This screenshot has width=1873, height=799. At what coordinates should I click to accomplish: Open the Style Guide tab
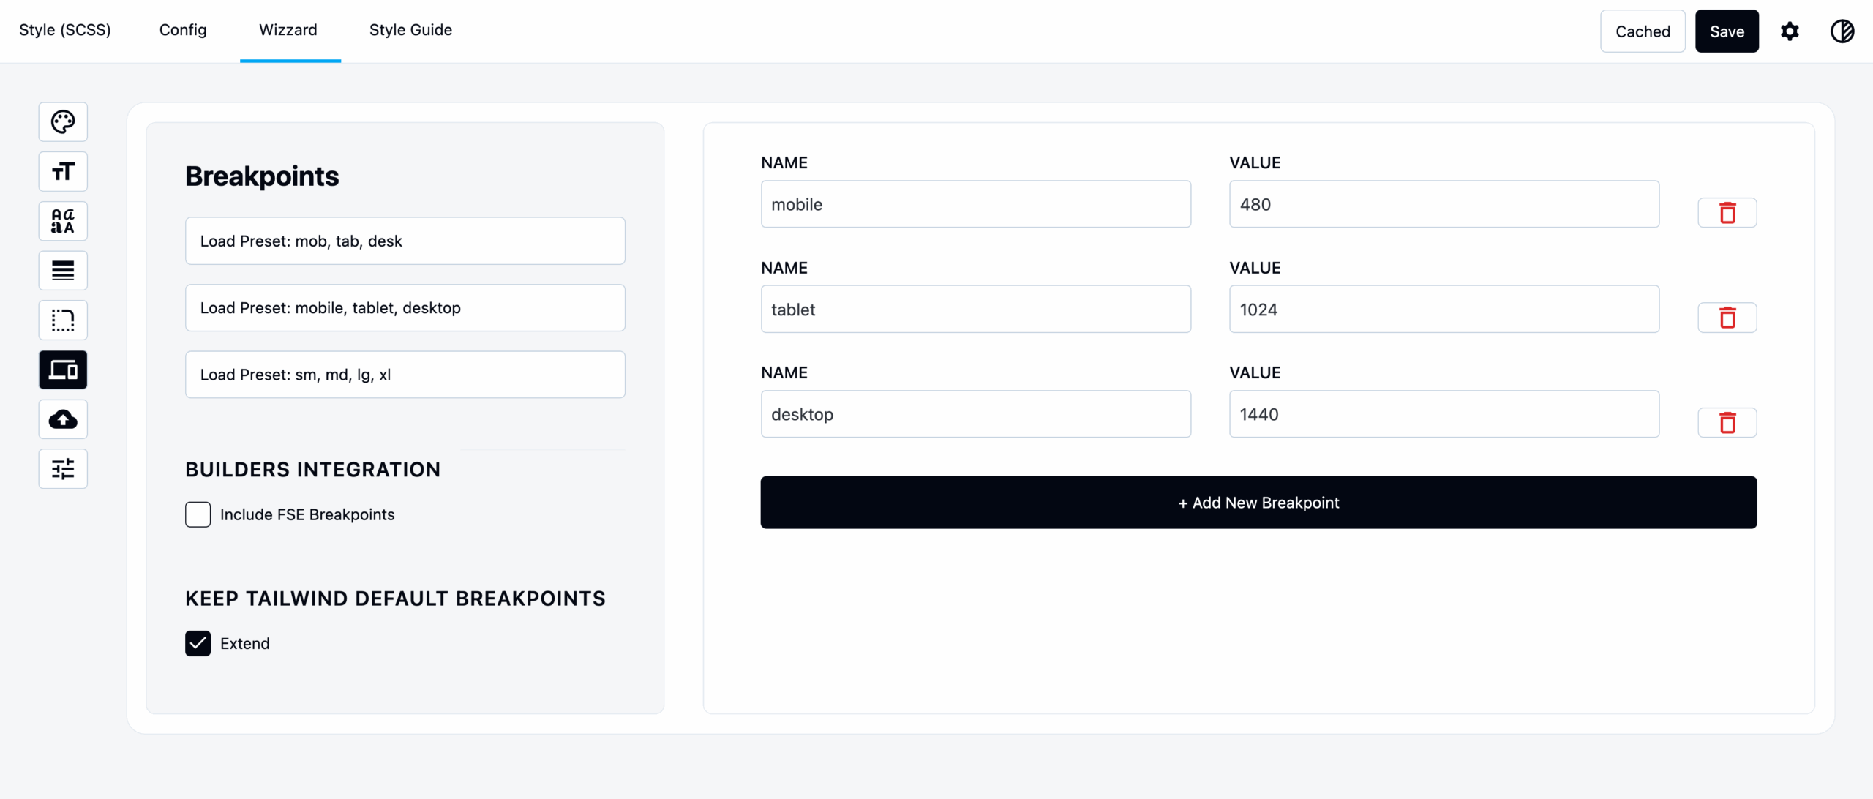tap(410, 30)
